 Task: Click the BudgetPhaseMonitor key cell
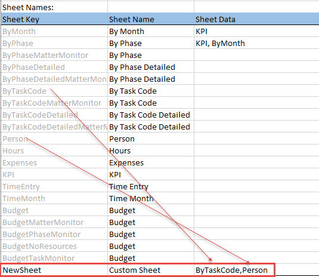(54, 234)
